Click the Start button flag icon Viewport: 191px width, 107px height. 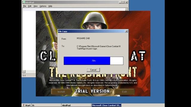(24, 105)
